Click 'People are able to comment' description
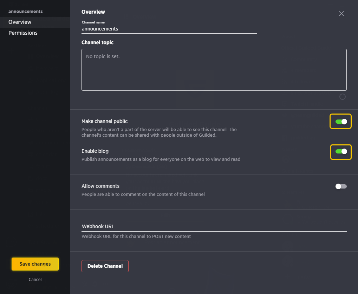This screenshot has width=358, height=294. pyautogui.click(x=143, y=194)
